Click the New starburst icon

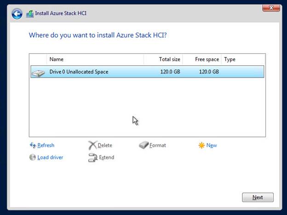pos(201,145)
